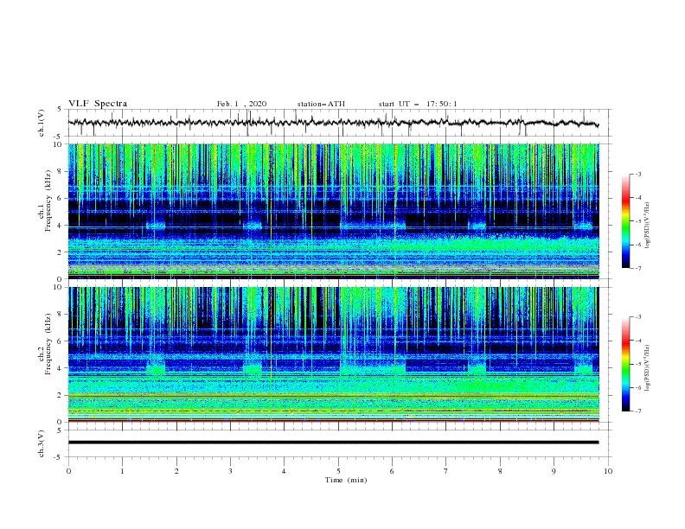
Task: Click time axis tick label "10"
Action: click(608, 471)
